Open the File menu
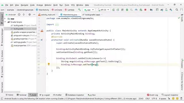The width and height of the screenshot is (184, 103). click(7, 5)
